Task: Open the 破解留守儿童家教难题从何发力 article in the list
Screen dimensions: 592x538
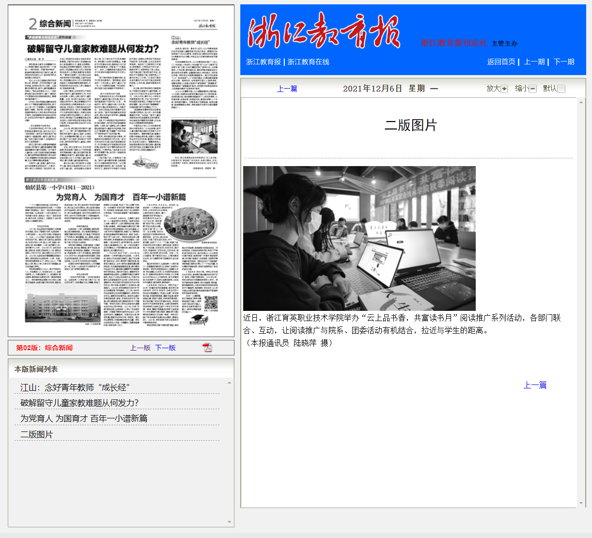Action: [x=79, y=403]
